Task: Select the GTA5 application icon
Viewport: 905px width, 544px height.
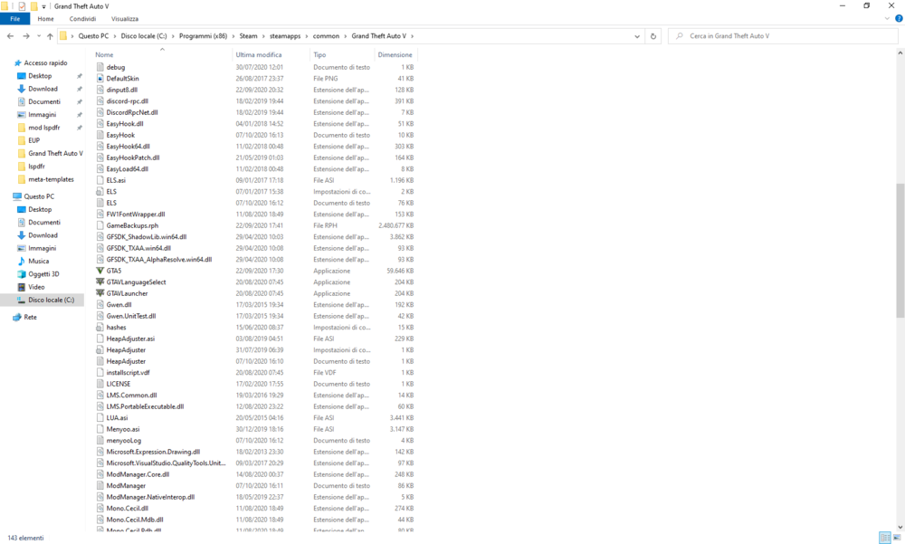Action: click(x=100, y=271)
